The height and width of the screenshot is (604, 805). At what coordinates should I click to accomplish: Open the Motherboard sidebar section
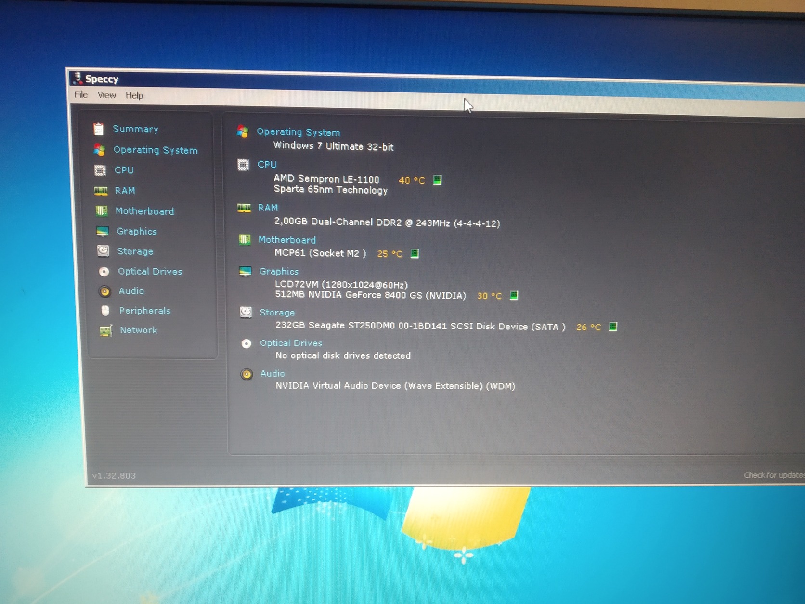[x=145, y=211]
